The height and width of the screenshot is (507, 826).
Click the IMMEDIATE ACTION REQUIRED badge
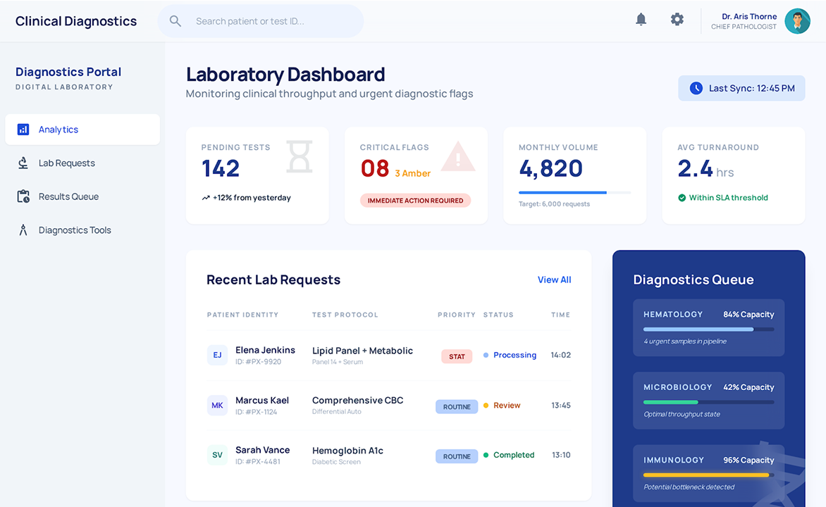click(415, 200)
